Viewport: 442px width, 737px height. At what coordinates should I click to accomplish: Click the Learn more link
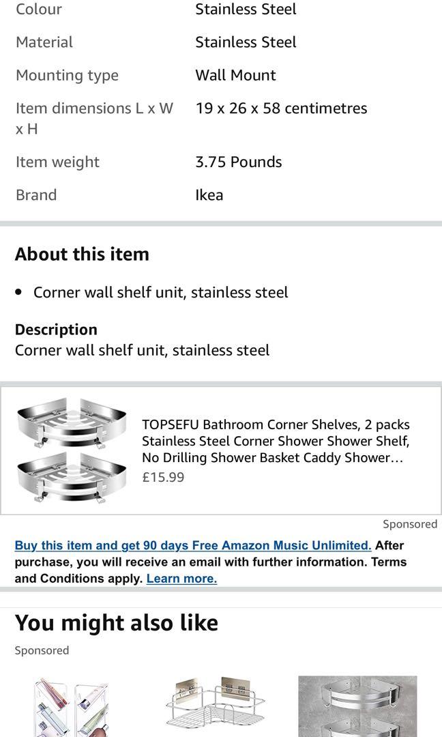point(181,579)
